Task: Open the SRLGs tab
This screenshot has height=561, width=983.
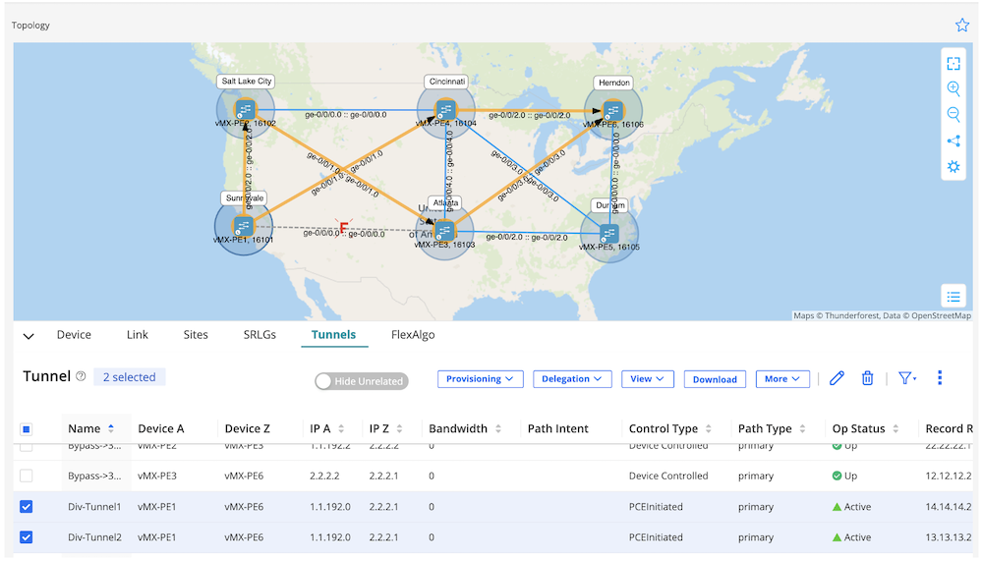Action: [260, 335]
